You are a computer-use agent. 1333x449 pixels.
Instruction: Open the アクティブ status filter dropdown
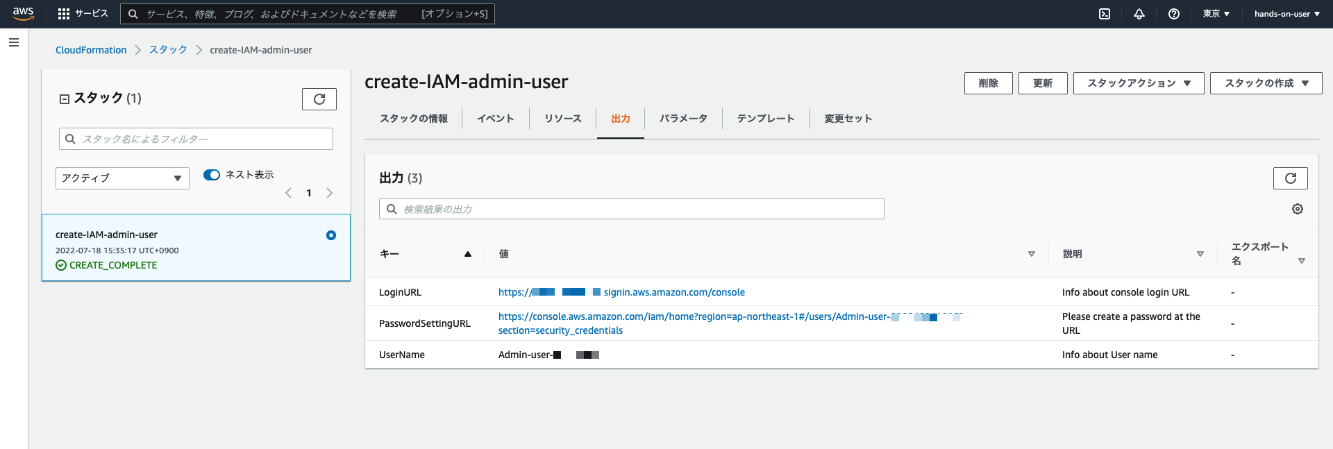(x=122, y=178)
